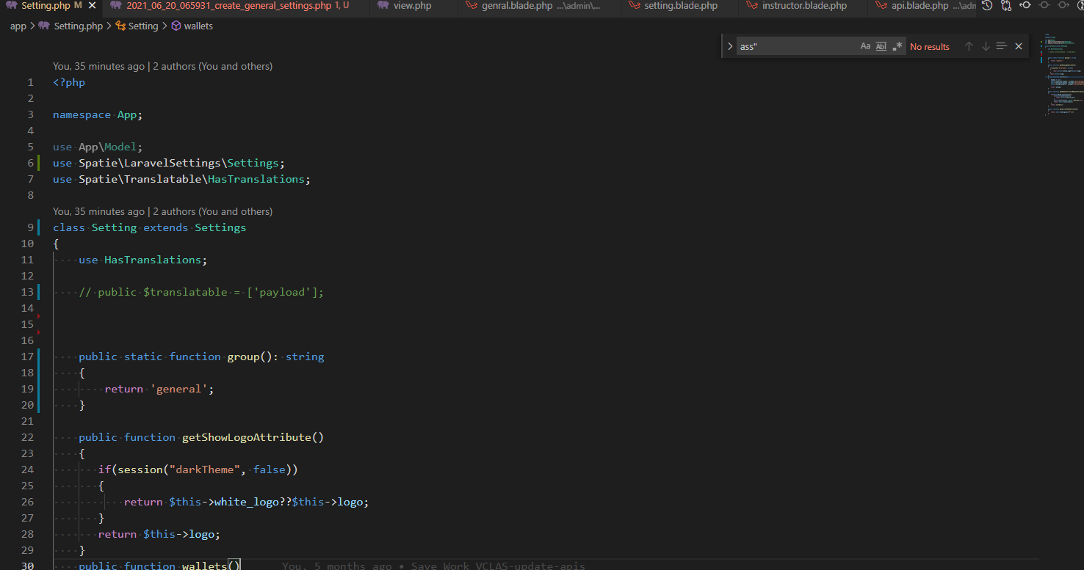The width and height of the screenshot is (1084, 570).
Task: Open changes with previous revision icon
Action: (1025, 6)
